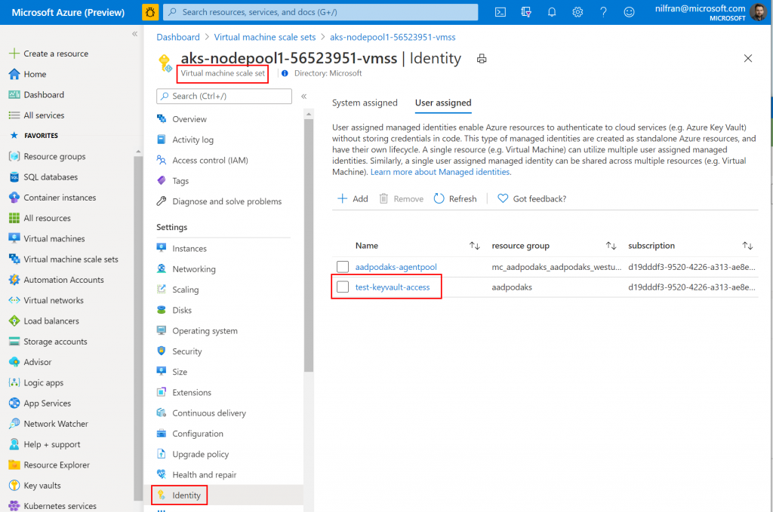Viewport: 773px width, 512px height.
Task: Click the global search resources box
Action: [320, 12]
